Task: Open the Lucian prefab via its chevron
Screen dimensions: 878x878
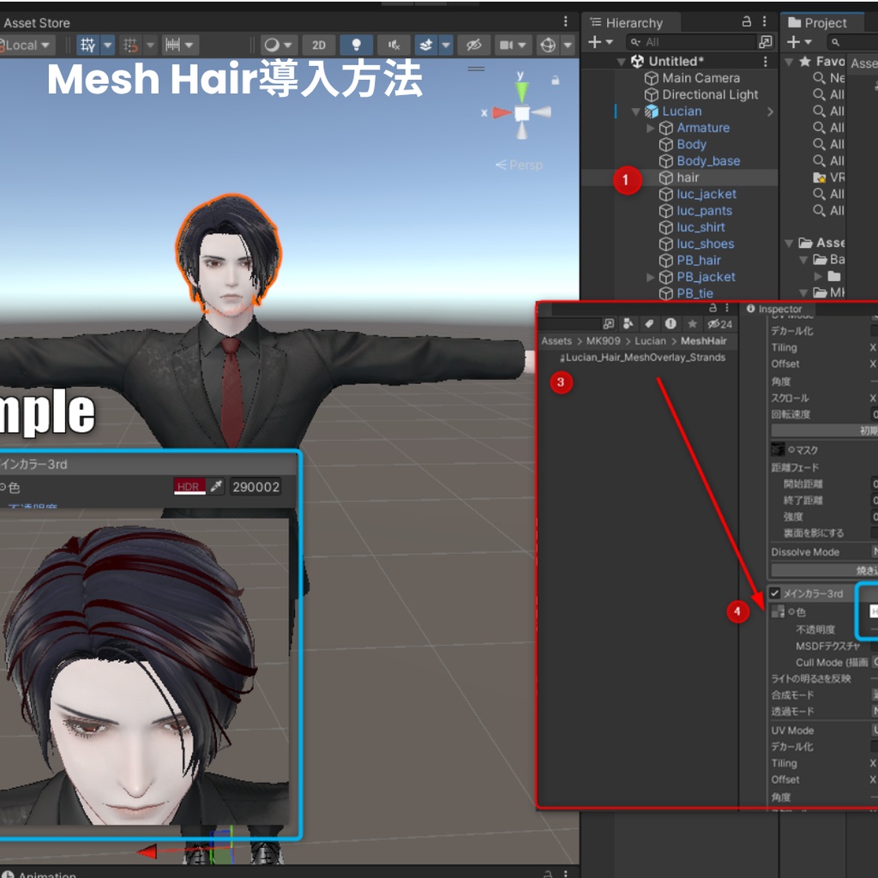Action: [x=771, y=111]
